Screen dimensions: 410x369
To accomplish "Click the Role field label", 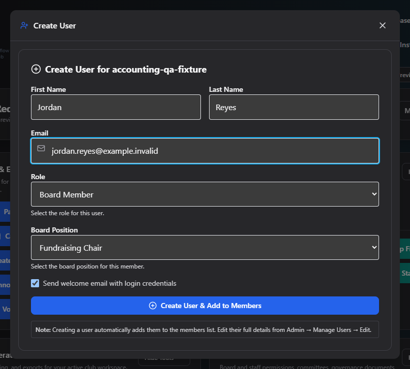I will click(38, 177).
